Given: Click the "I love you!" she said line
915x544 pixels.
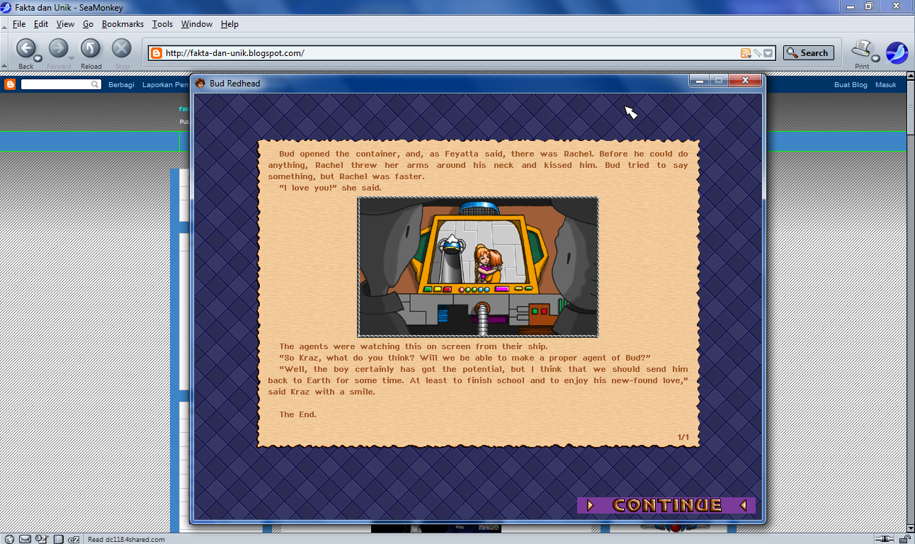Looking at the screenshot, I should click(x=331, y=188).
